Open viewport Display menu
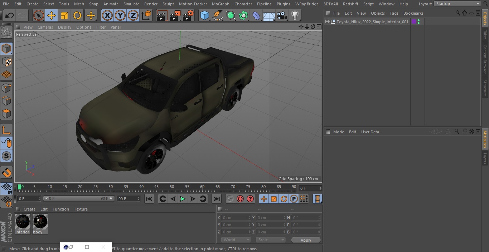Viewport: 489px width, 252px height. pyautogui.click(x=64, y=27)
